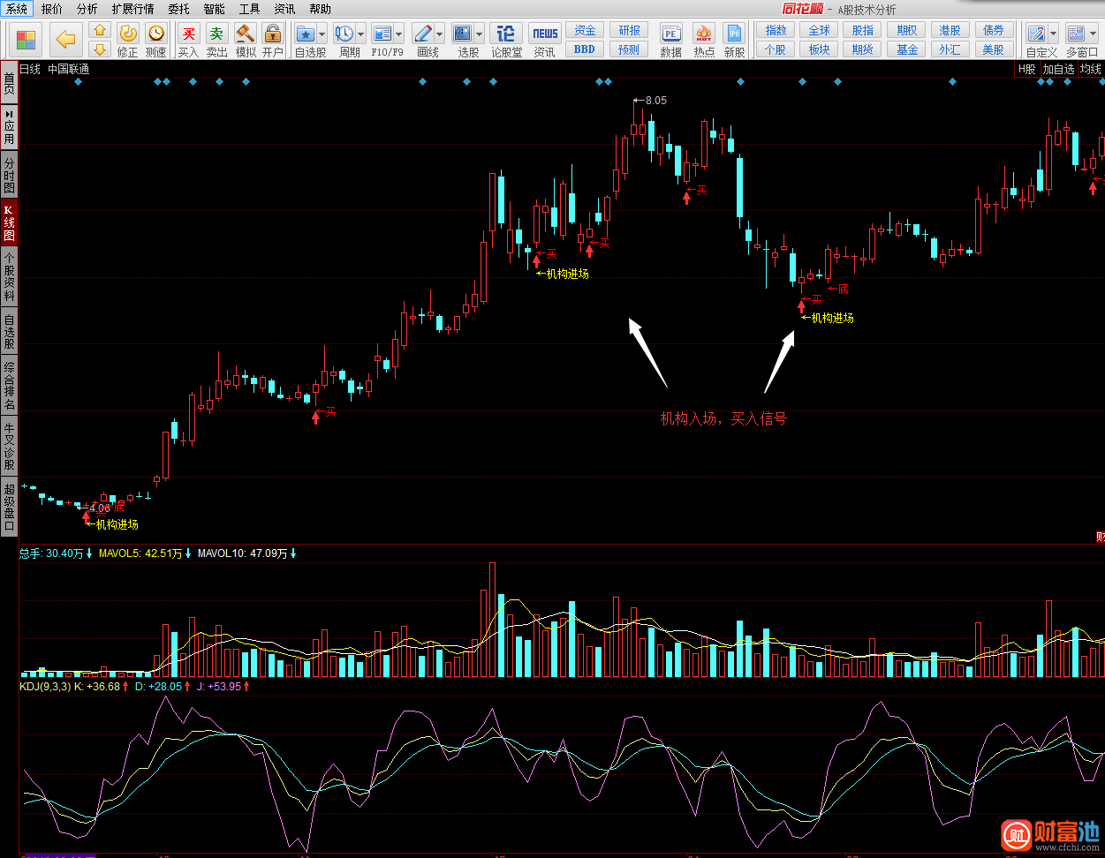This screenshot has height=858, width=1105.
Task: Open the 报价 menu
Action: (x=52, y=9)
